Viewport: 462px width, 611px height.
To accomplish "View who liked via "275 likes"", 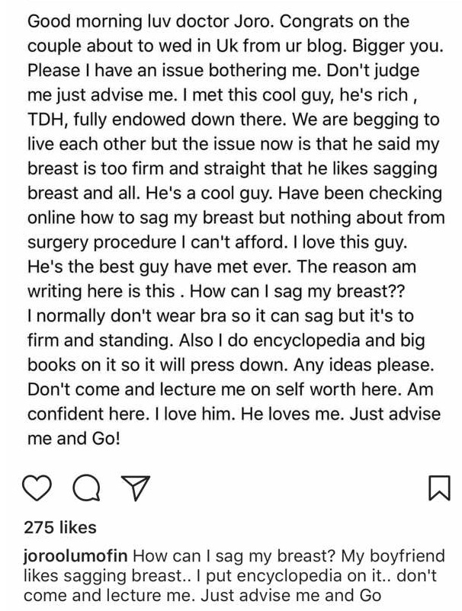I will (x=60, y=526).
